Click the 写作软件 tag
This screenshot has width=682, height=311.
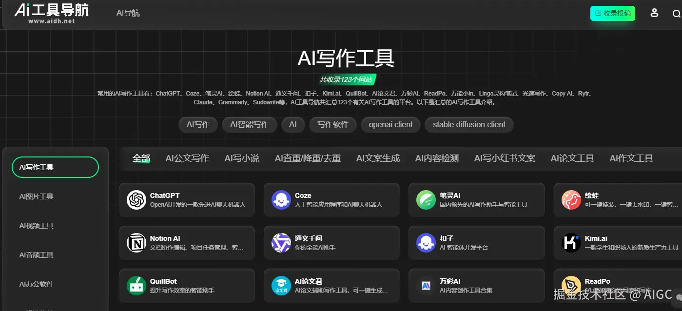pyautogui.click(x=333, y=124)
